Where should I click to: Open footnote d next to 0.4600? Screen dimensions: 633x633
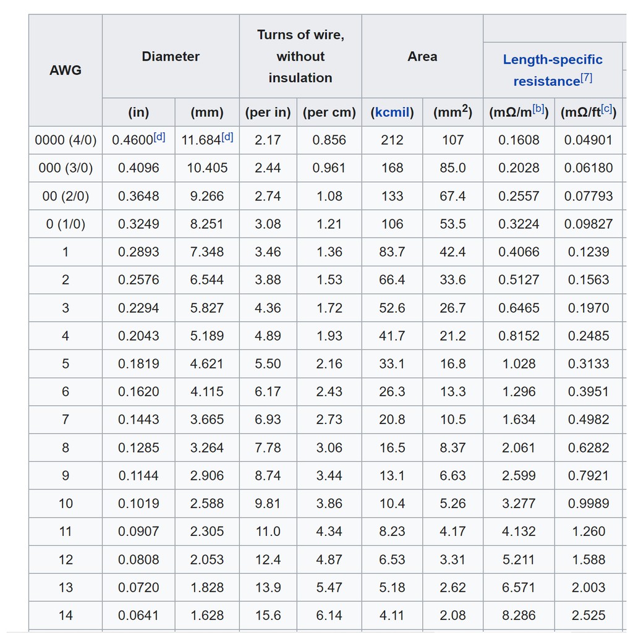pyautogui.click(x=159, y=137)
